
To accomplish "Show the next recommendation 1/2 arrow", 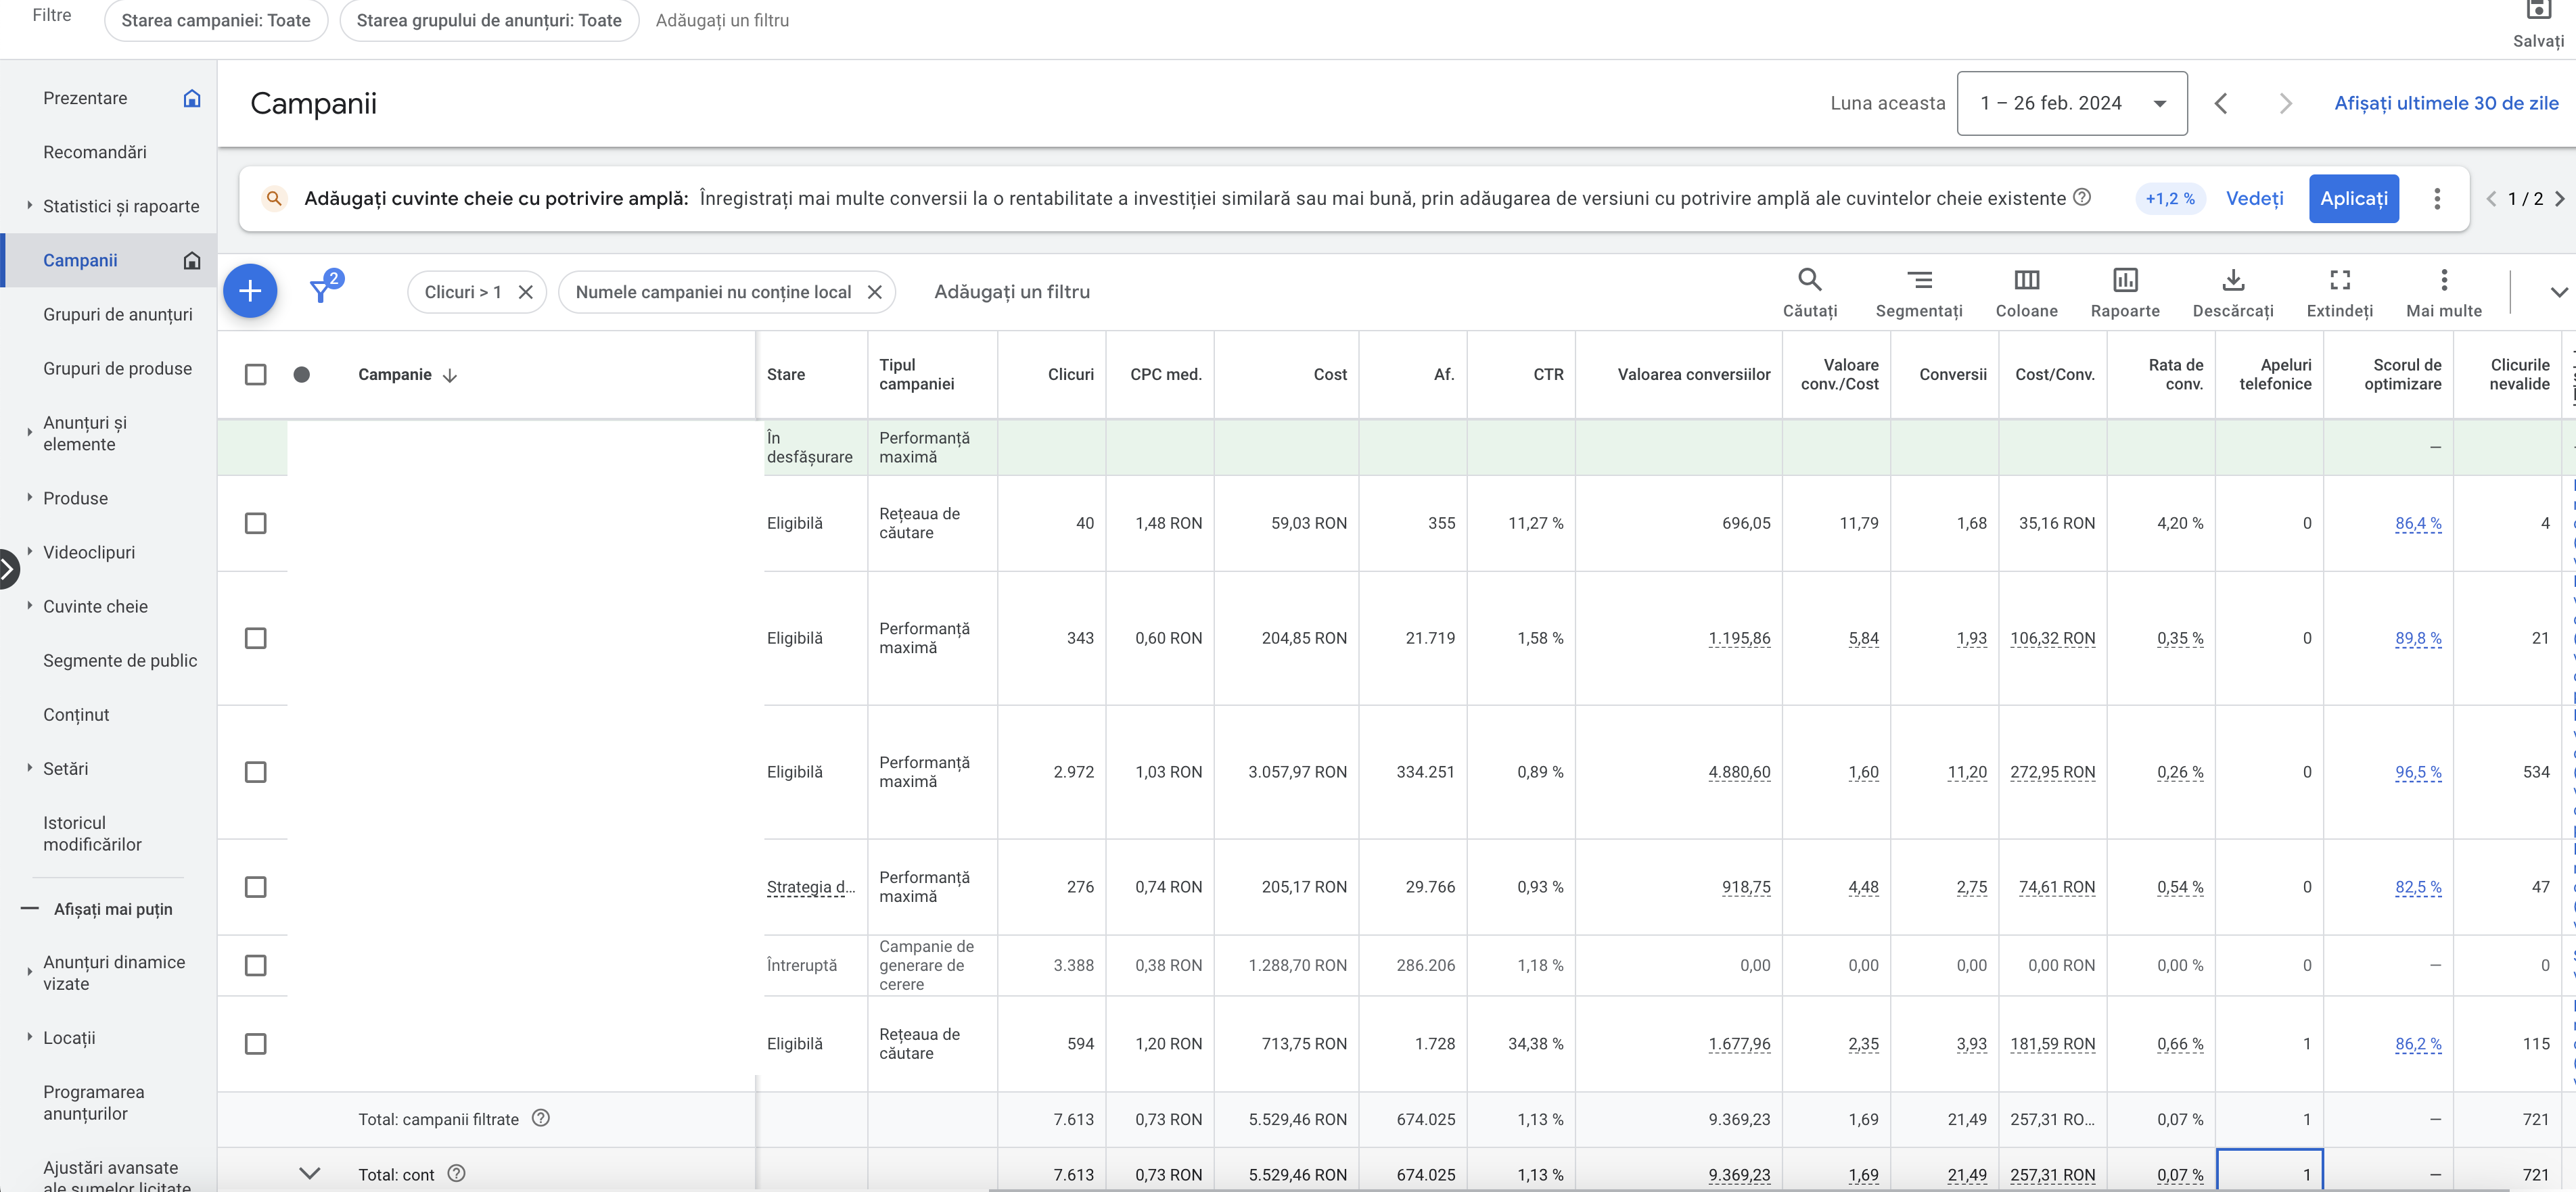I will click(x=2559, y=198).
